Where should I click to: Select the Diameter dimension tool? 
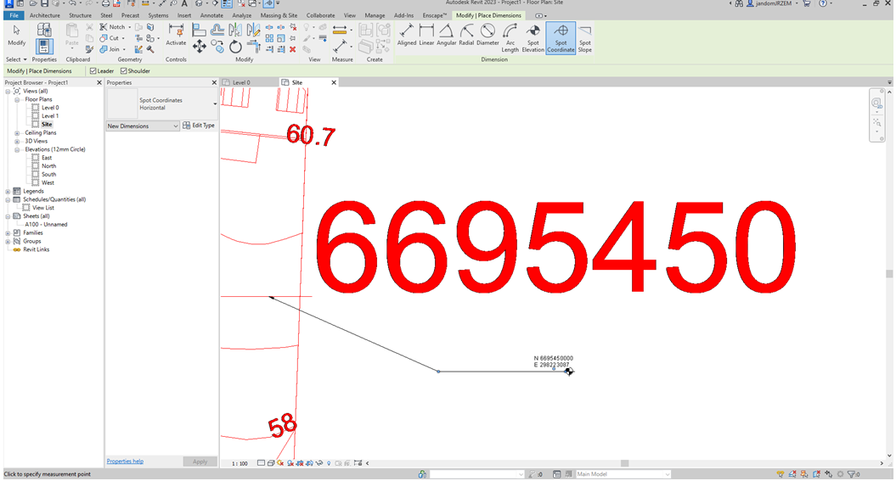coord(487,36)
